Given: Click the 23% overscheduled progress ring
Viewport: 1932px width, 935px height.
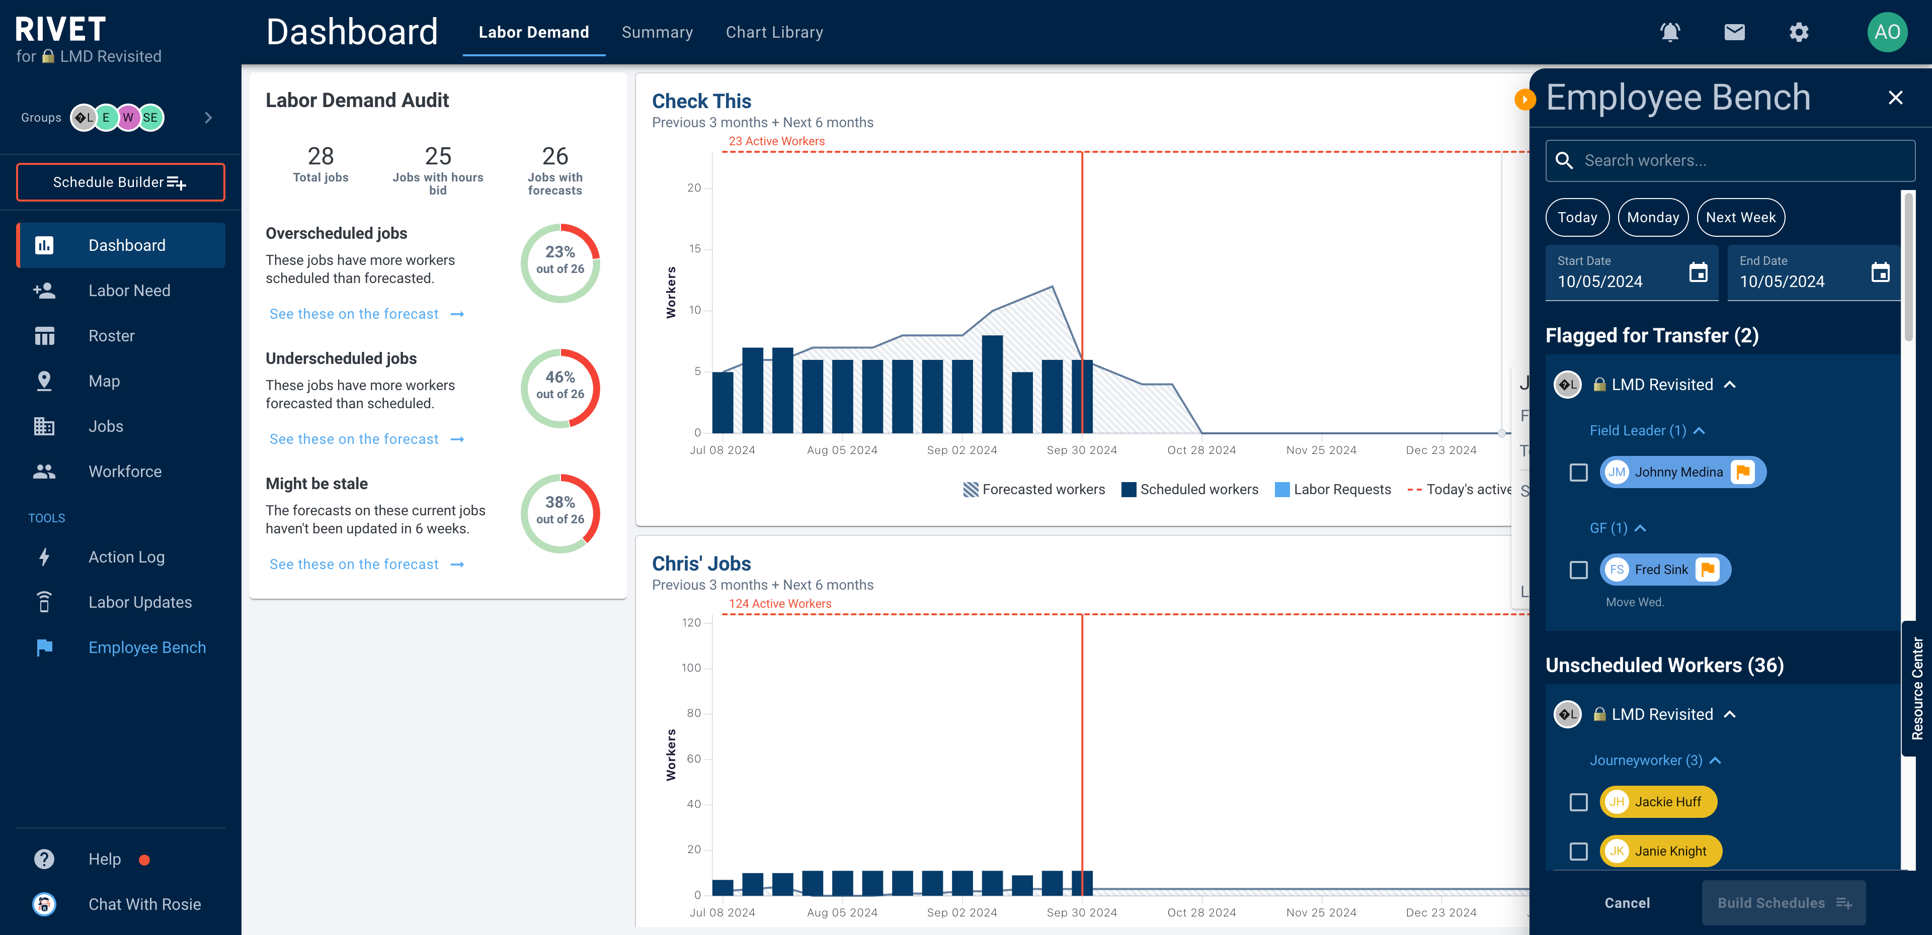Looking at the screenshot, I should tap(560, 263).
